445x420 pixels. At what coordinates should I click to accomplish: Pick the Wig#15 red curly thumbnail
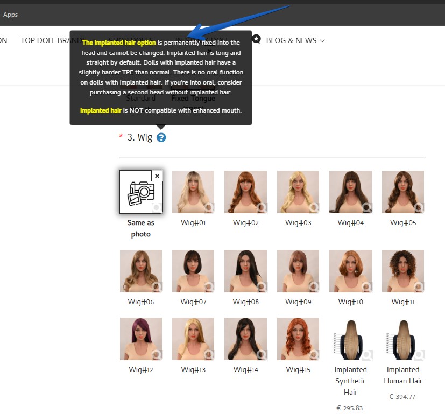point(298,339)
